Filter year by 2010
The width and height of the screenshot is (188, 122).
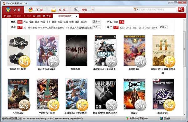[141, 28]
